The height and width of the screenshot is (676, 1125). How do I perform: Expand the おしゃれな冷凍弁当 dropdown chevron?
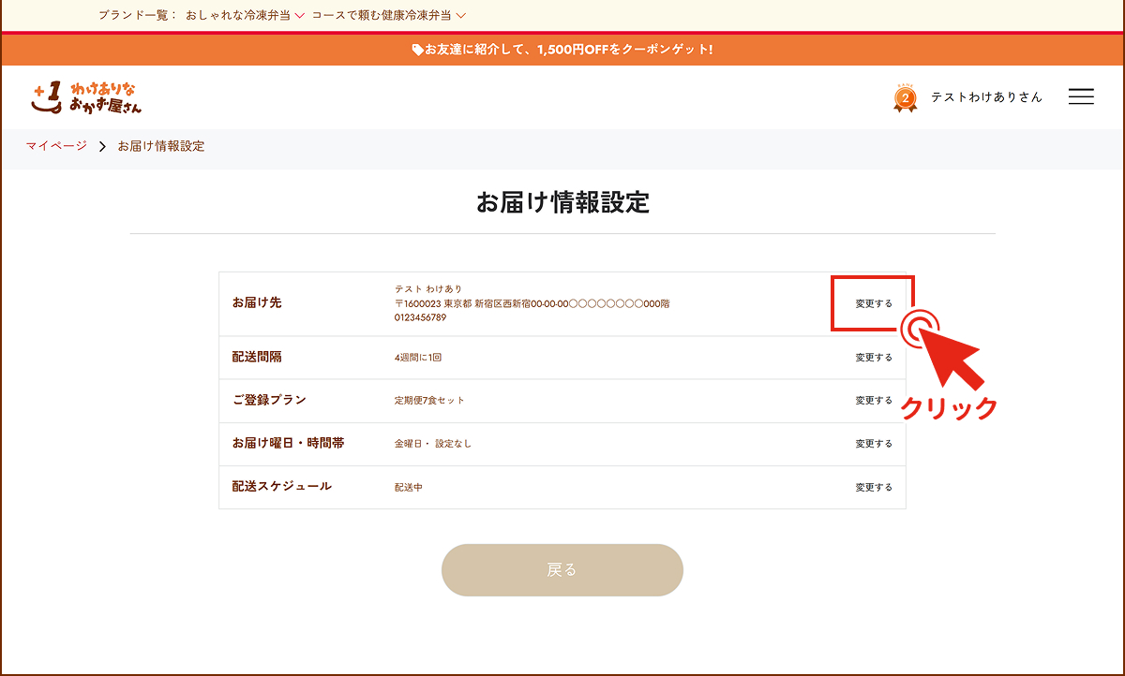[298, 15]
